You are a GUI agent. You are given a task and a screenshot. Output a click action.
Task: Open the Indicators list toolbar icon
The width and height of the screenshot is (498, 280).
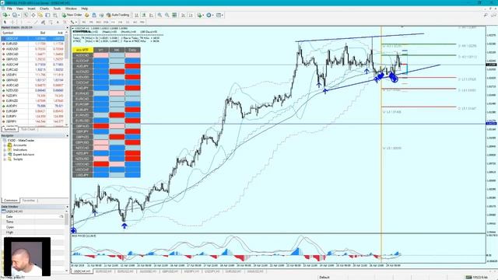click(x=200, y=15)
